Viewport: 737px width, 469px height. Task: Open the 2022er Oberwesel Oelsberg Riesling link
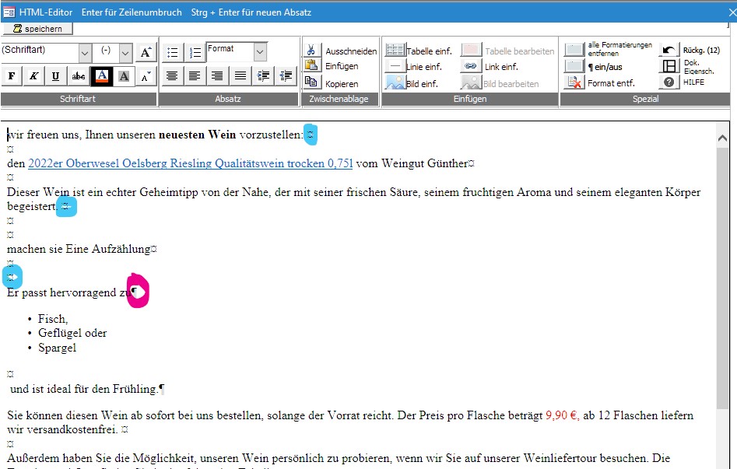click(x=190, y=163)
